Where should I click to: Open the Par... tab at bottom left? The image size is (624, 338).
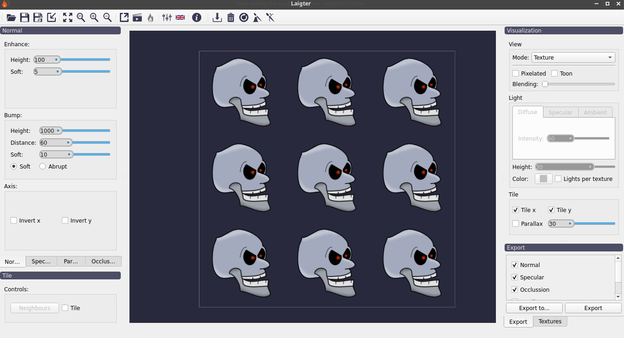click(x=71, y=261)
